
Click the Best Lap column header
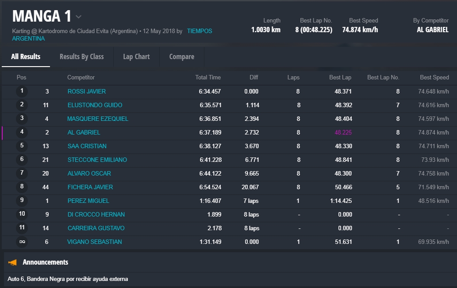(340, 77)
